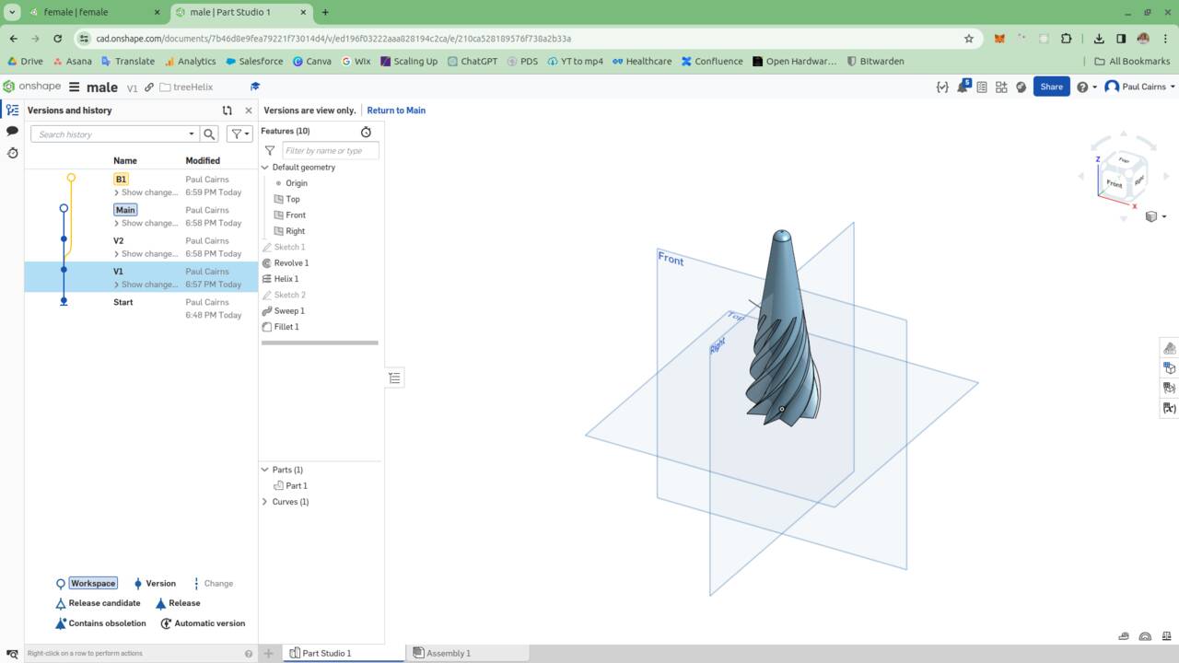
Task: Open the configuration panel cube icon on the right edge
Action: (1169, 367)
